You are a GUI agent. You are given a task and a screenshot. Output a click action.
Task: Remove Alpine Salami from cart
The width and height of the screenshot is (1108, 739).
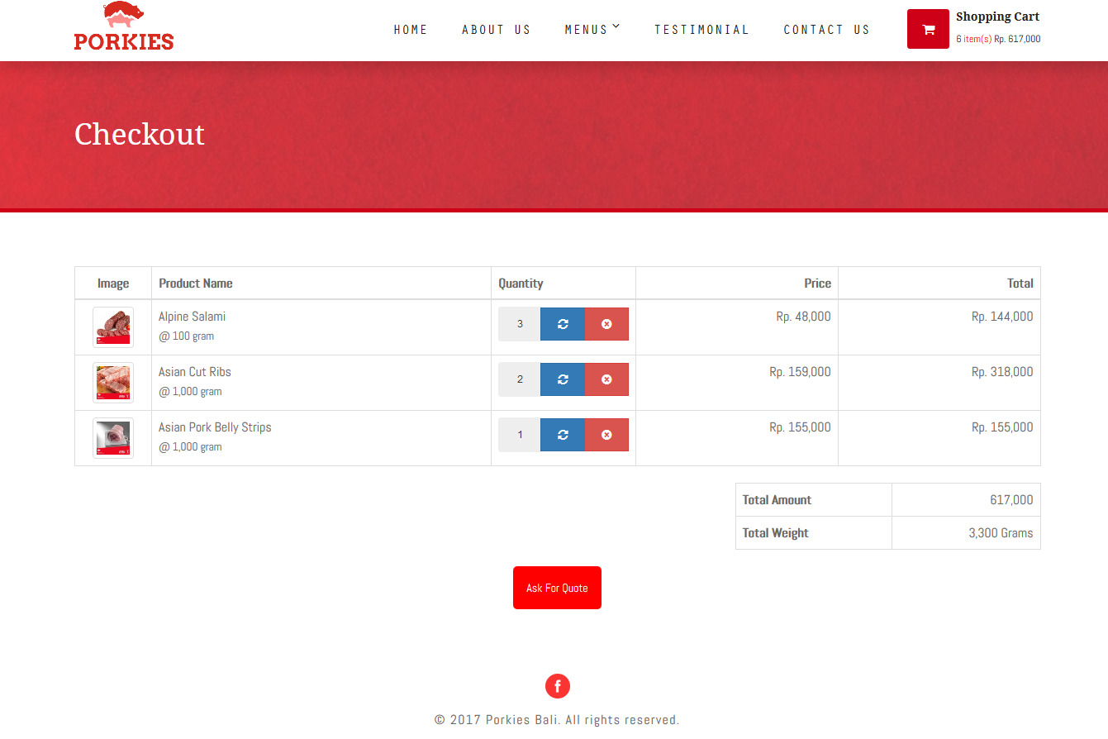(606, 324)
